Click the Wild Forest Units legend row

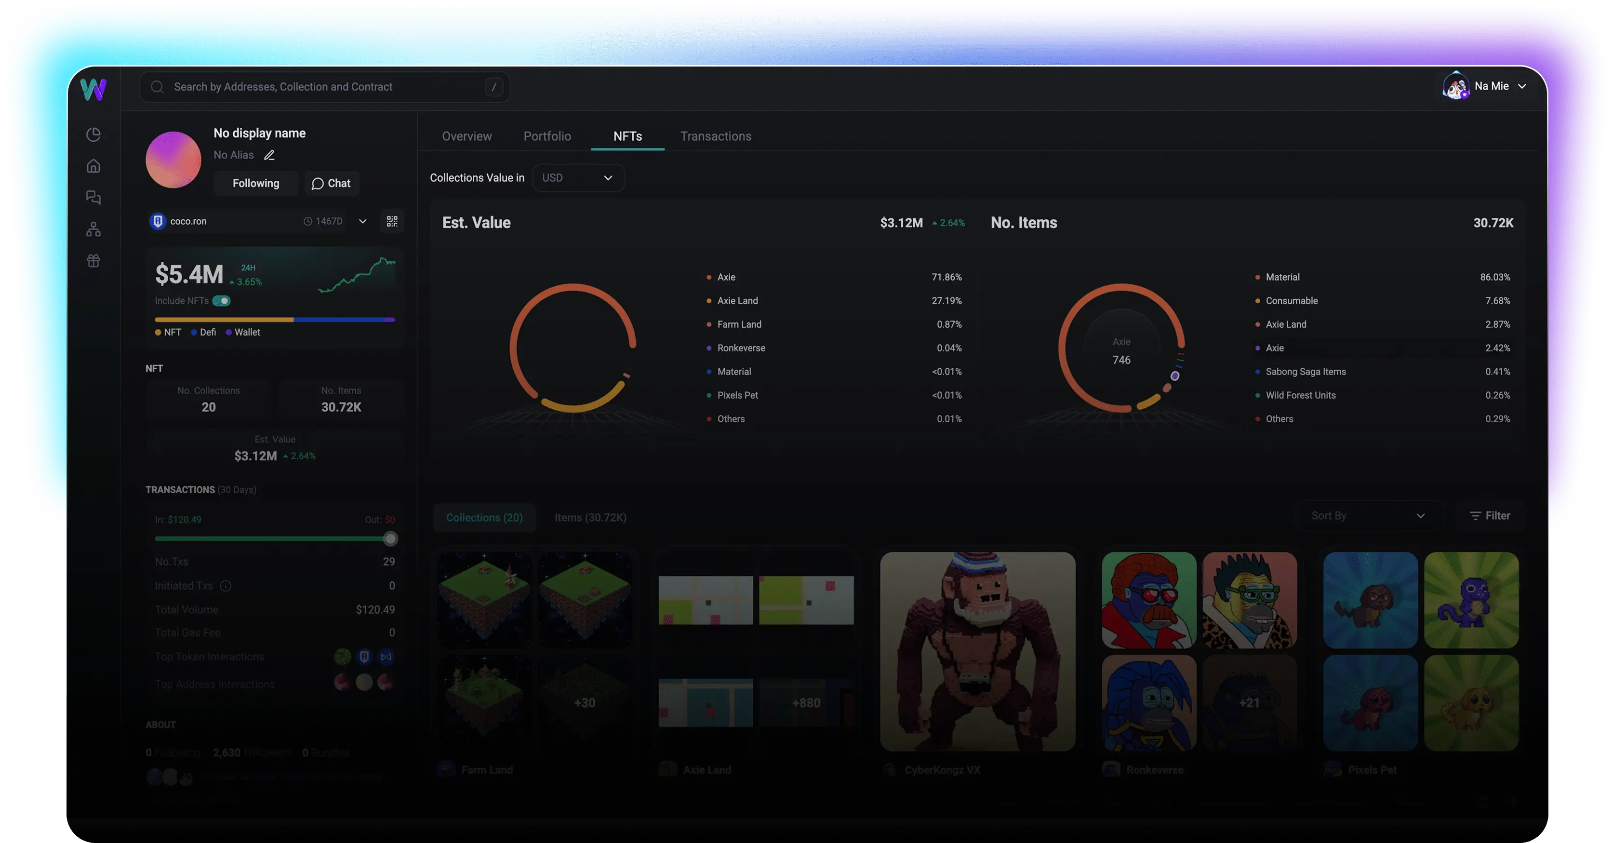click(1383, 395)
